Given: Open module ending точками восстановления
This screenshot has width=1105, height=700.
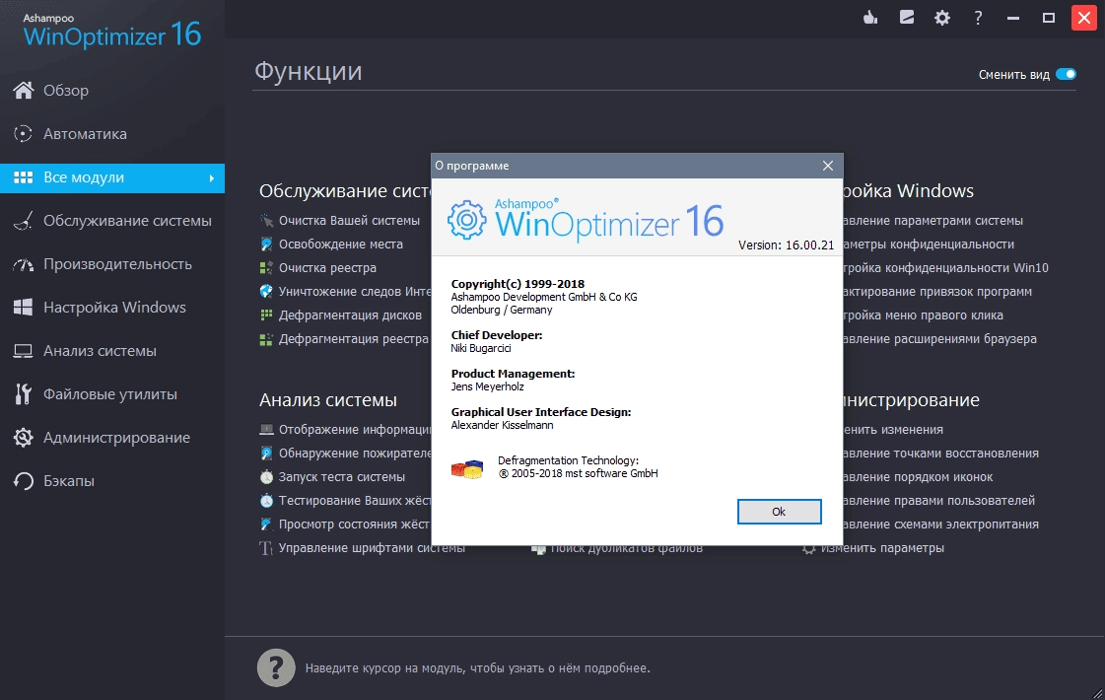Looking at the screenshot, I should pyautogui.click(x=940, y=454).
